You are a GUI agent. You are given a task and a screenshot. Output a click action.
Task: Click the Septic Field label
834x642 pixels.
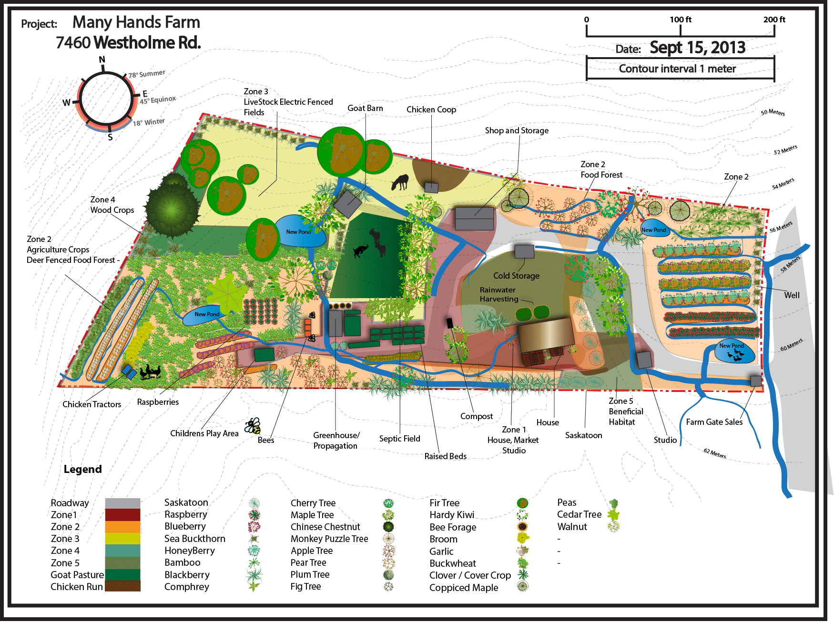click(x=399, y=439)
